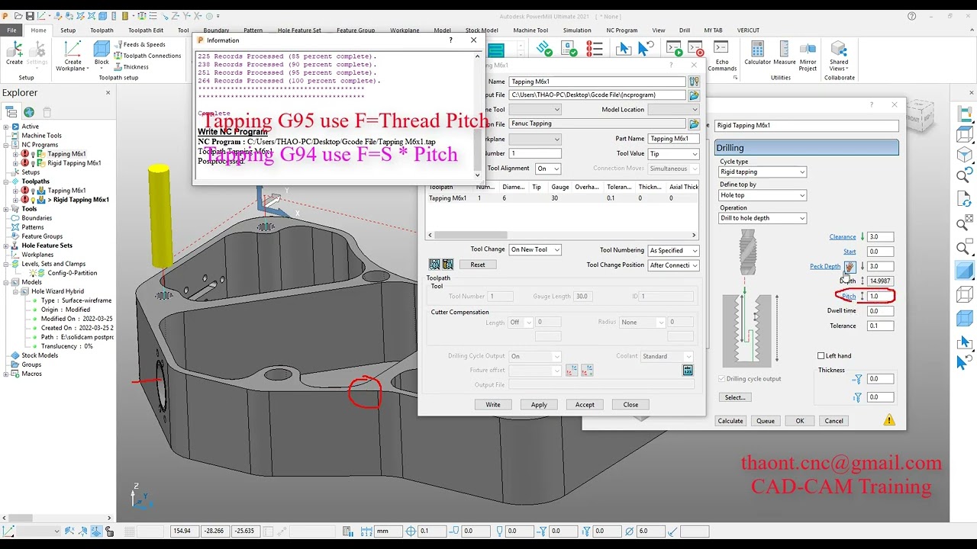Viewport: 977px width, 549px height.
Task: Toggle light bulb for Tapping M6x1 NC program
Action: 33,154
